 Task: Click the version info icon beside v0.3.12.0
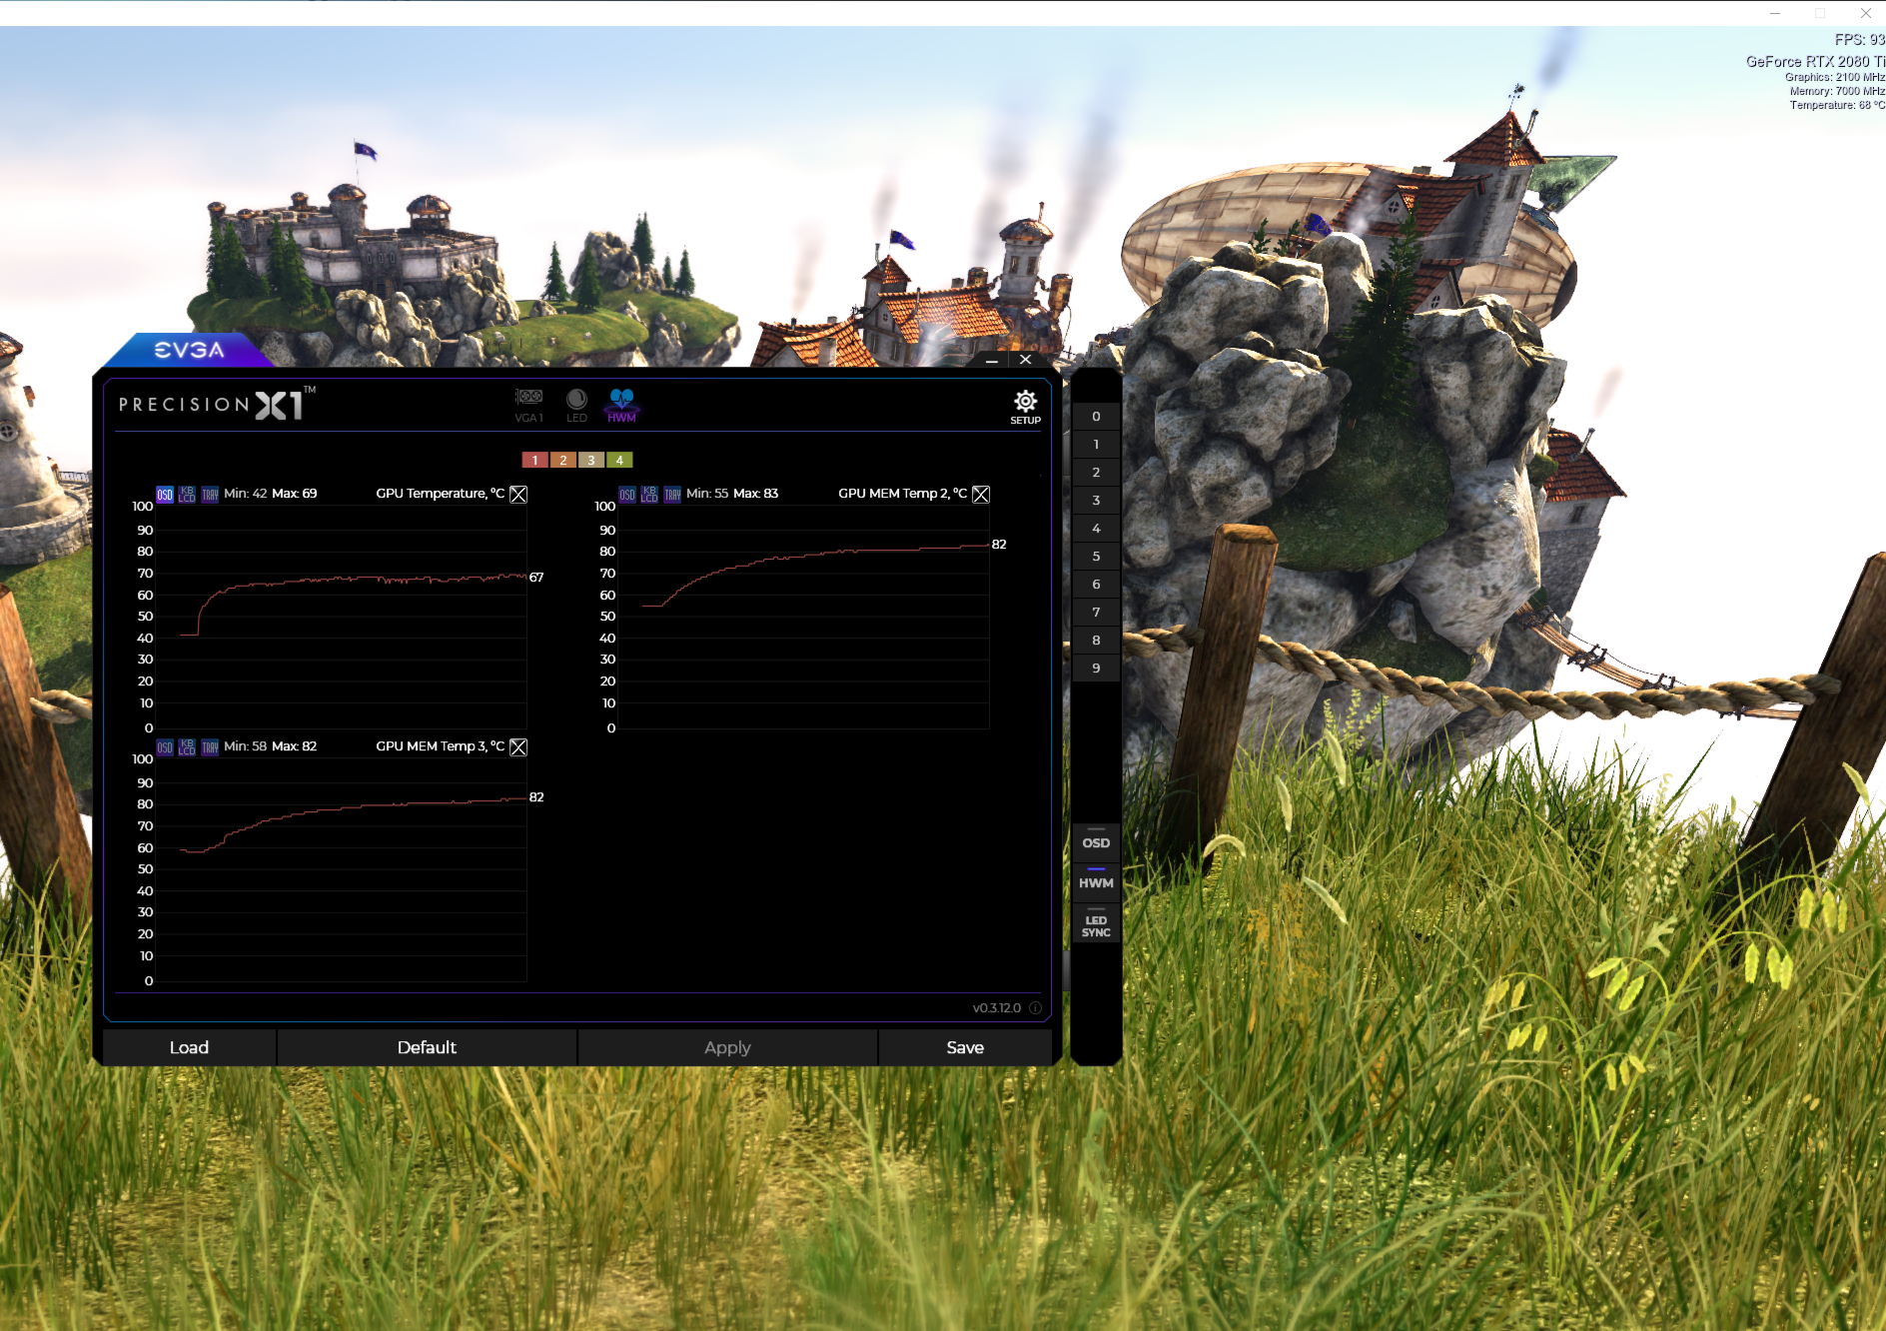click(x=1035, y=1008)
